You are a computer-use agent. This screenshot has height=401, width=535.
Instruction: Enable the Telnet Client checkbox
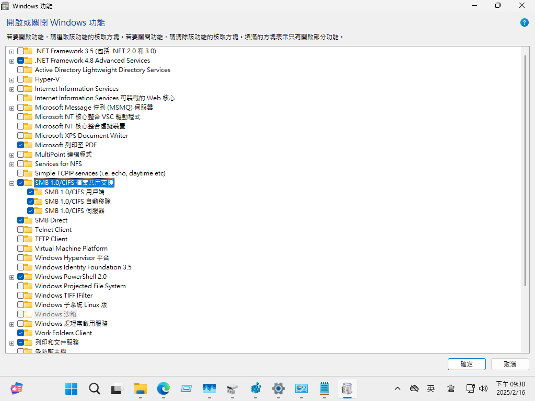coord(21,230)
